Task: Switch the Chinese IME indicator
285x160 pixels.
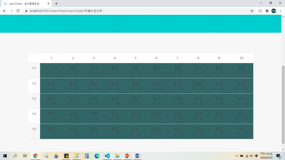Action: [256, 156]
